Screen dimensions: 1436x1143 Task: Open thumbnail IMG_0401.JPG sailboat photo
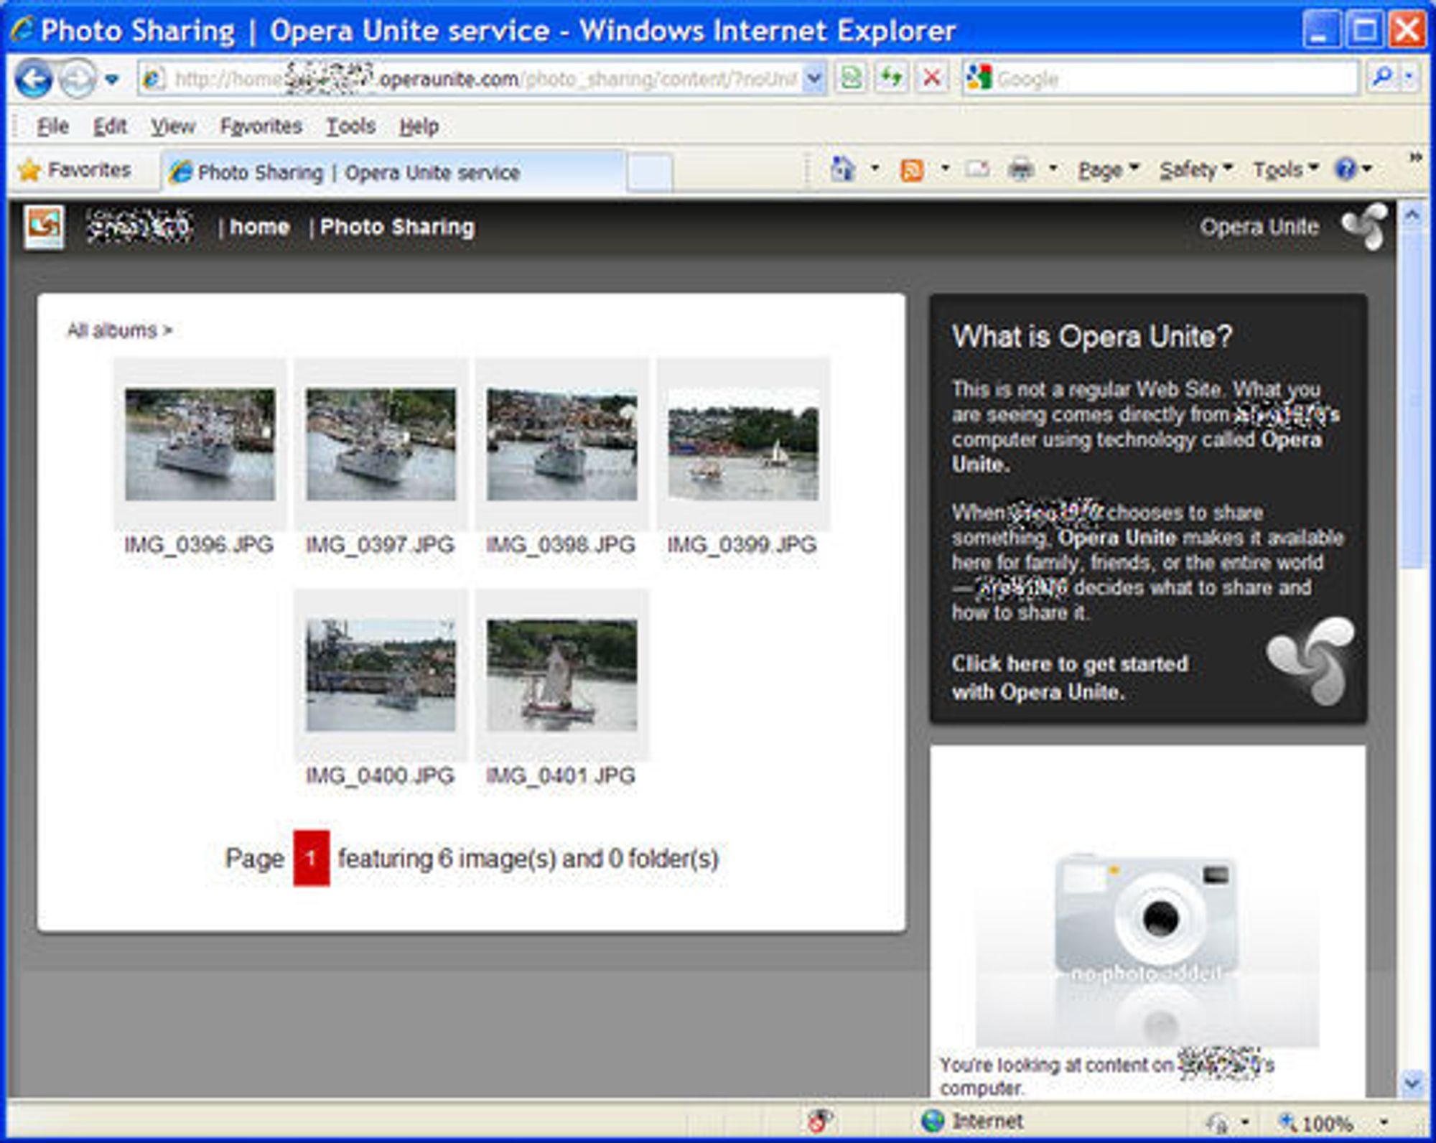click(561, 676)
